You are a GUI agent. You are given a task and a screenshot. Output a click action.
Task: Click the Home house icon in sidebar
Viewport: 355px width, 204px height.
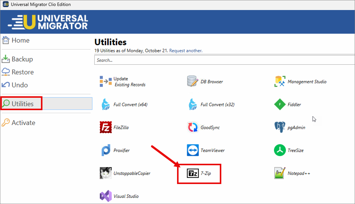(x=6, y=40)
